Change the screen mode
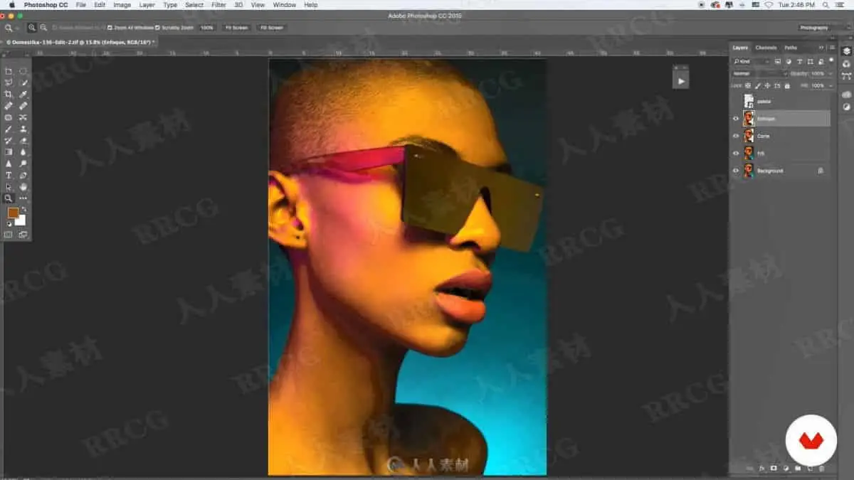This screenshot has height=480, width=854. (x=23, y=235)
